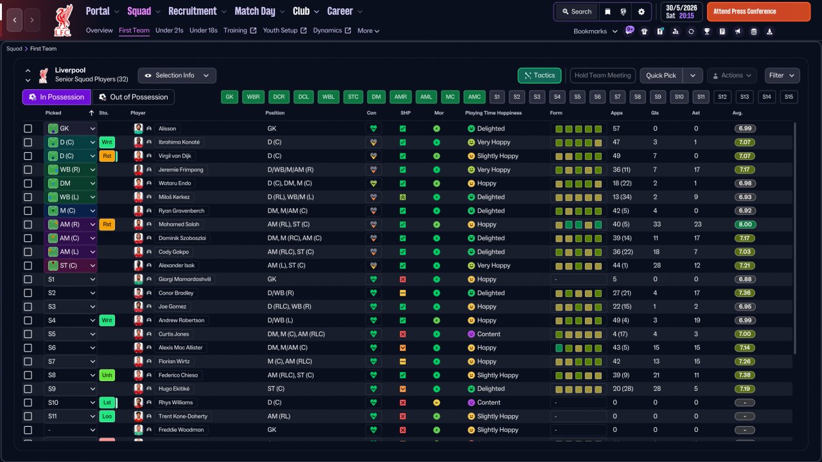The image size is (822, 462).
Task: Click the Search field in top bar
Action: point(576,12)
